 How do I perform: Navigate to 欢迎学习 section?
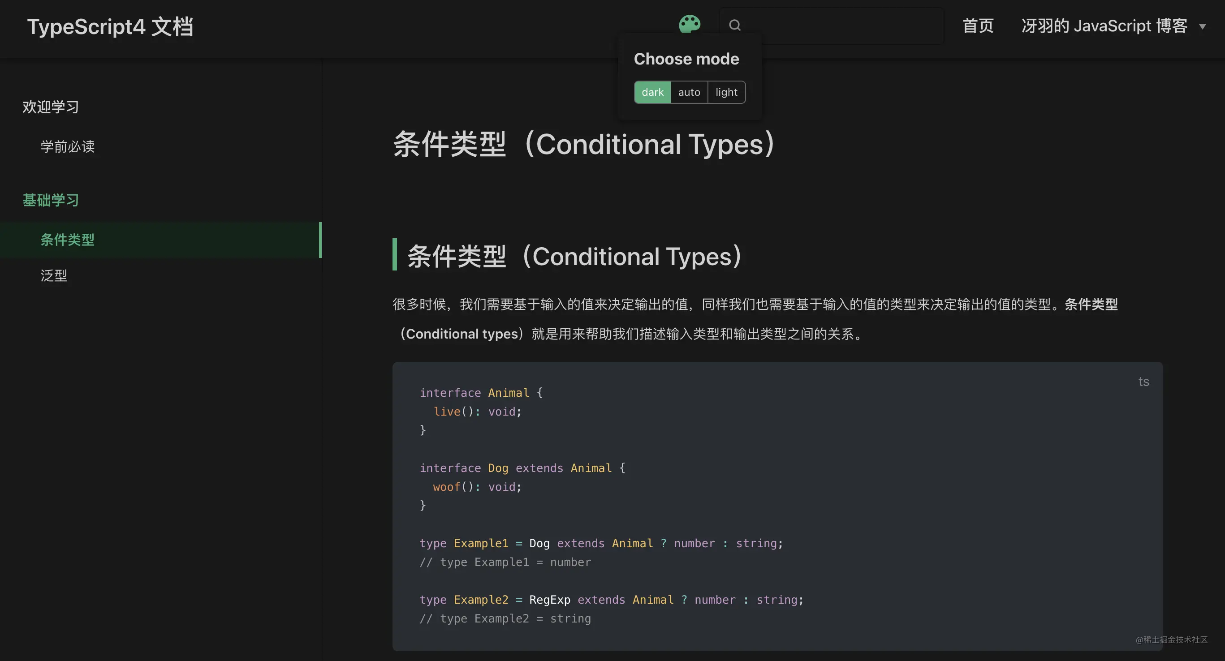tap(51, 106)
